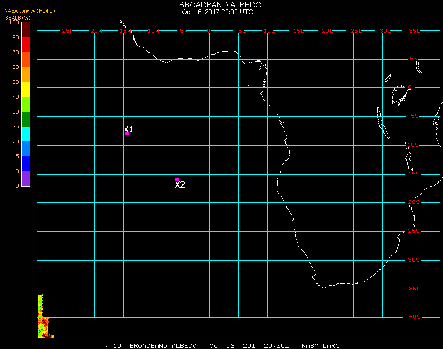Click the 20S latitude label
This screenshot has height=349, width=443.
[414, 202]
